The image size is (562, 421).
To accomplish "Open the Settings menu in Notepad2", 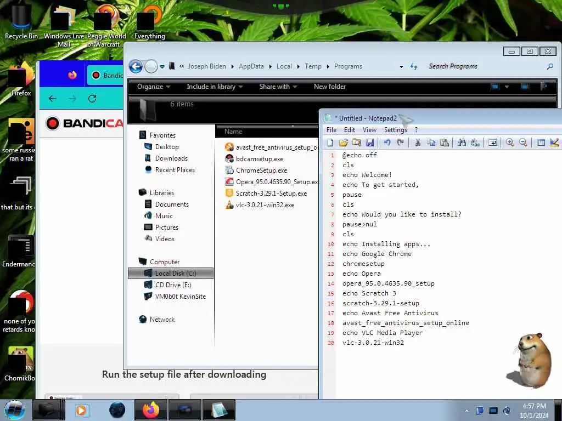I will 396,130.
